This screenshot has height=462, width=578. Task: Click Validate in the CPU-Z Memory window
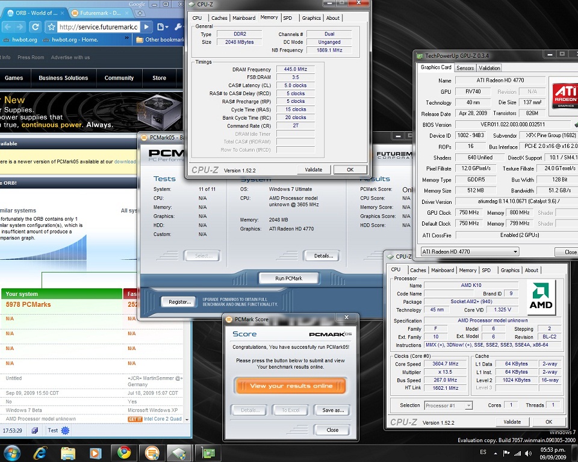(x=313, y=170)
